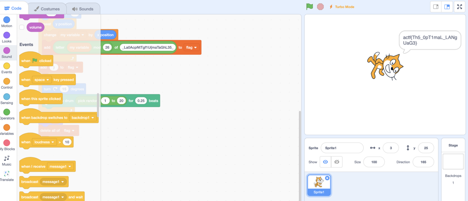The height and width of the screenshot is (201, 468).
Task: Switch to small stage layout
Action: (x=436, y=7)
